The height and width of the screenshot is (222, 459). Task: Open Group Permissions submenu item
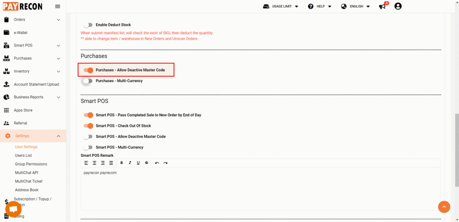click(31, 164)
